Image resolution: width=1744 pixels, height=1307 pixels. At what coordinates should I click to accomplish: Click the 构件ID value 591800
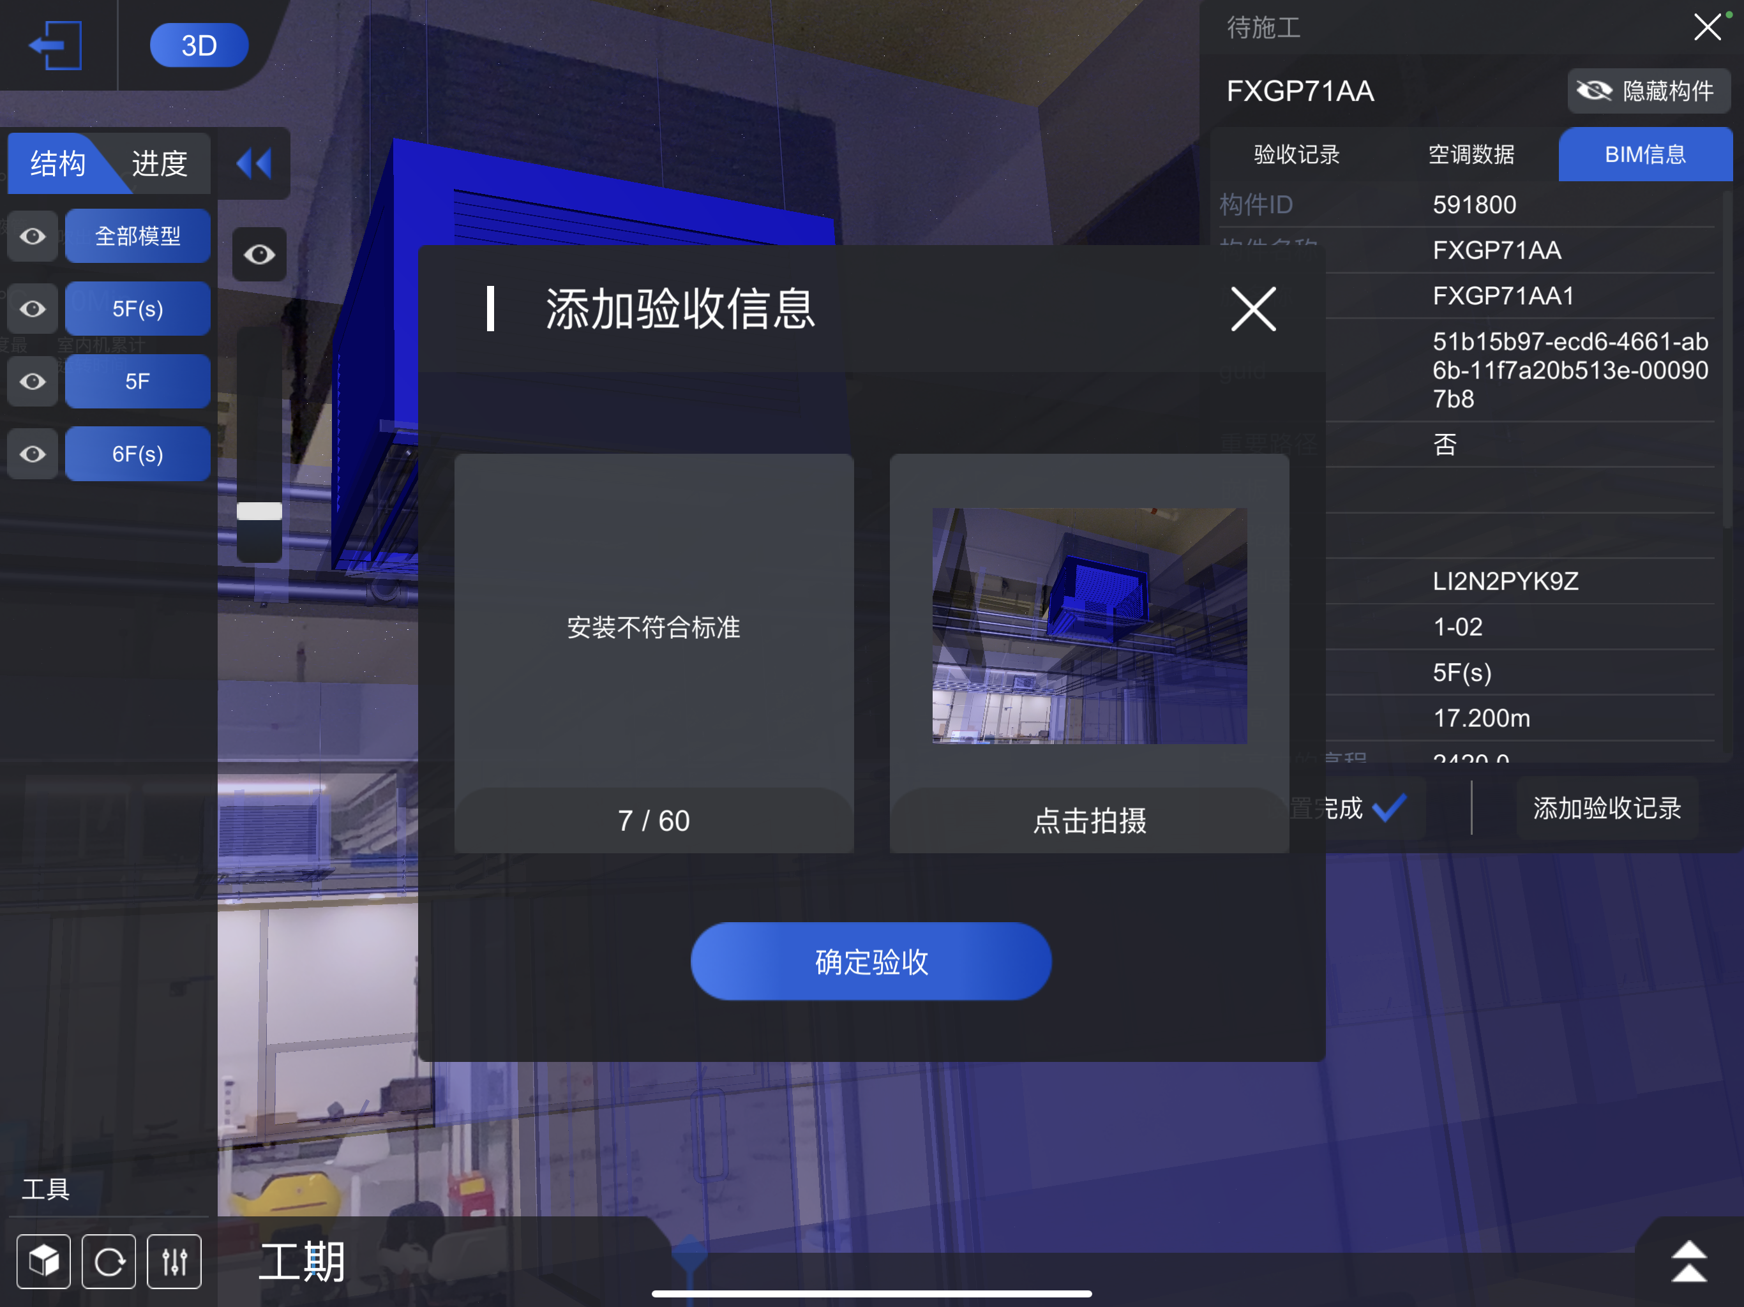pyautogui.click(x=1475, y=205)
